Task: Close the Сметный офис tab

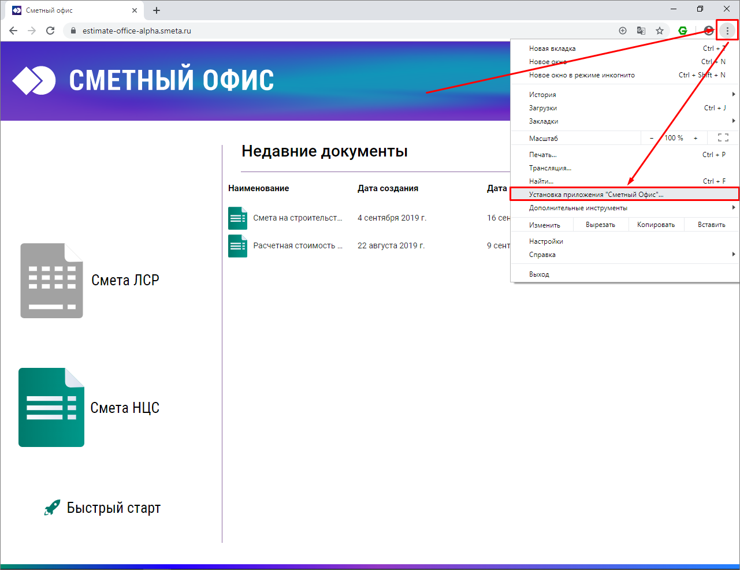Action: click(135, 10)
